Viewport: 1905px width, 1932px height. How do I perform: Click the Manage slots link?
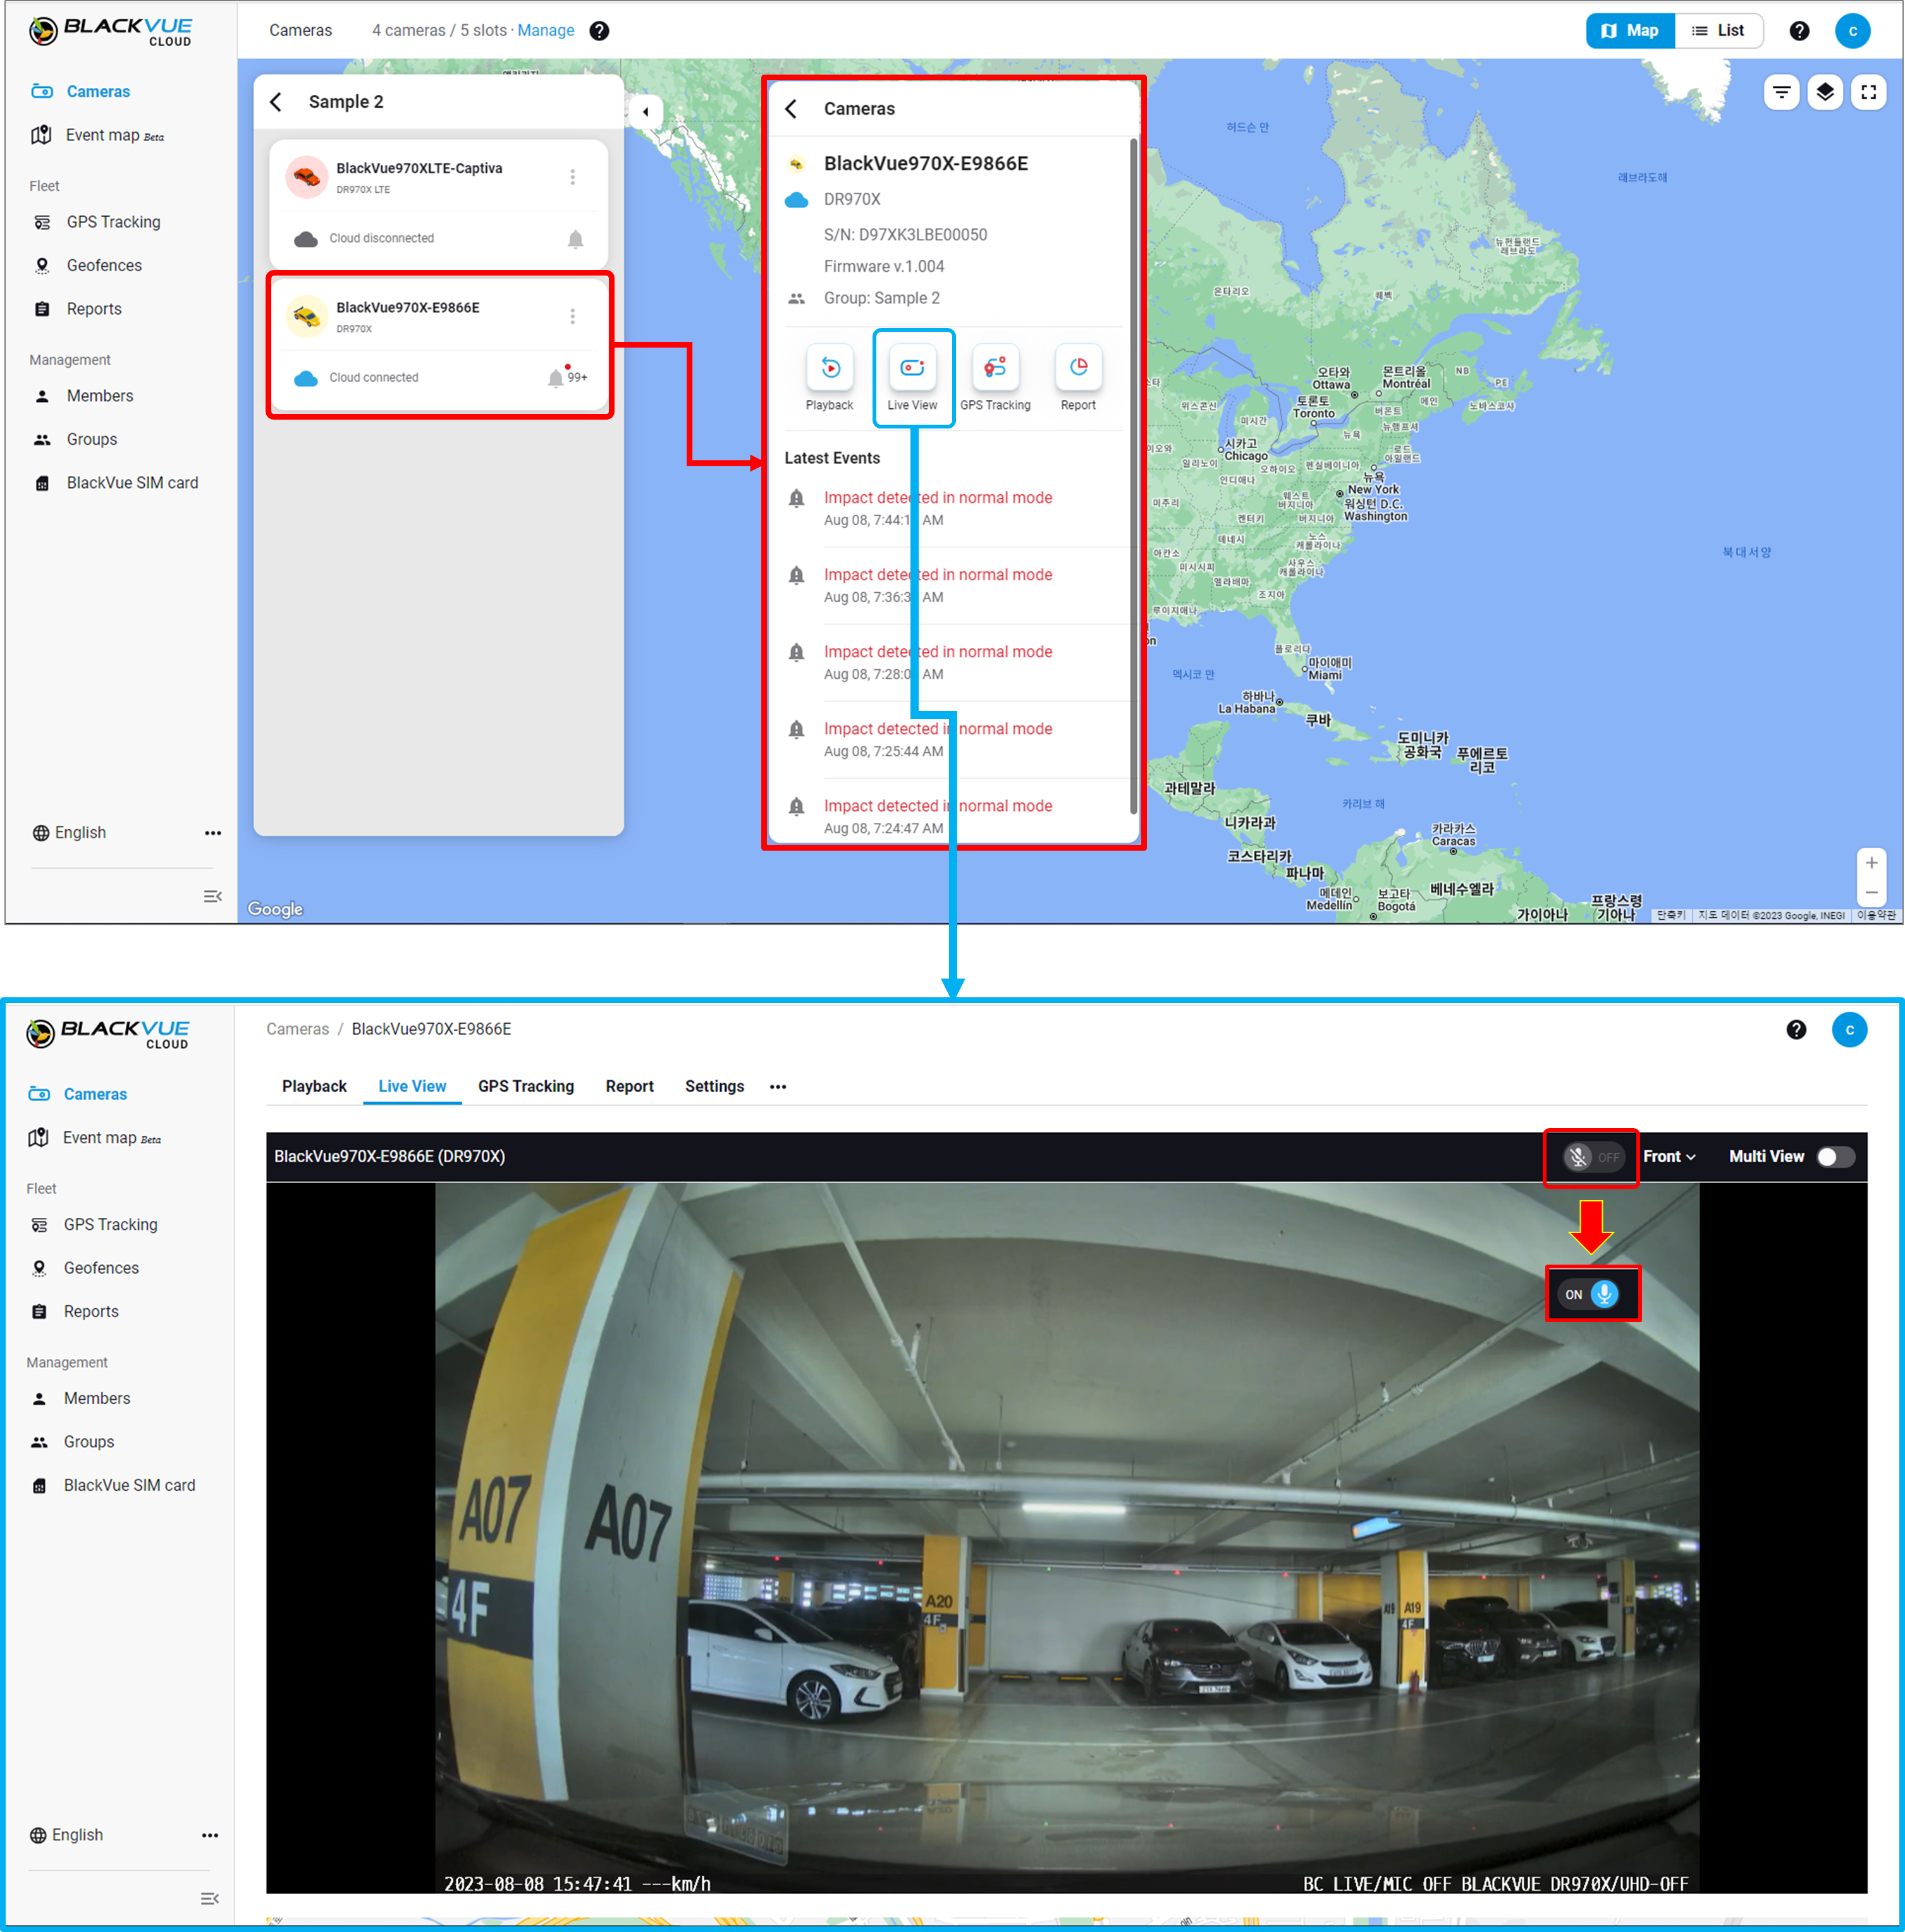click(x=545, y=31)
